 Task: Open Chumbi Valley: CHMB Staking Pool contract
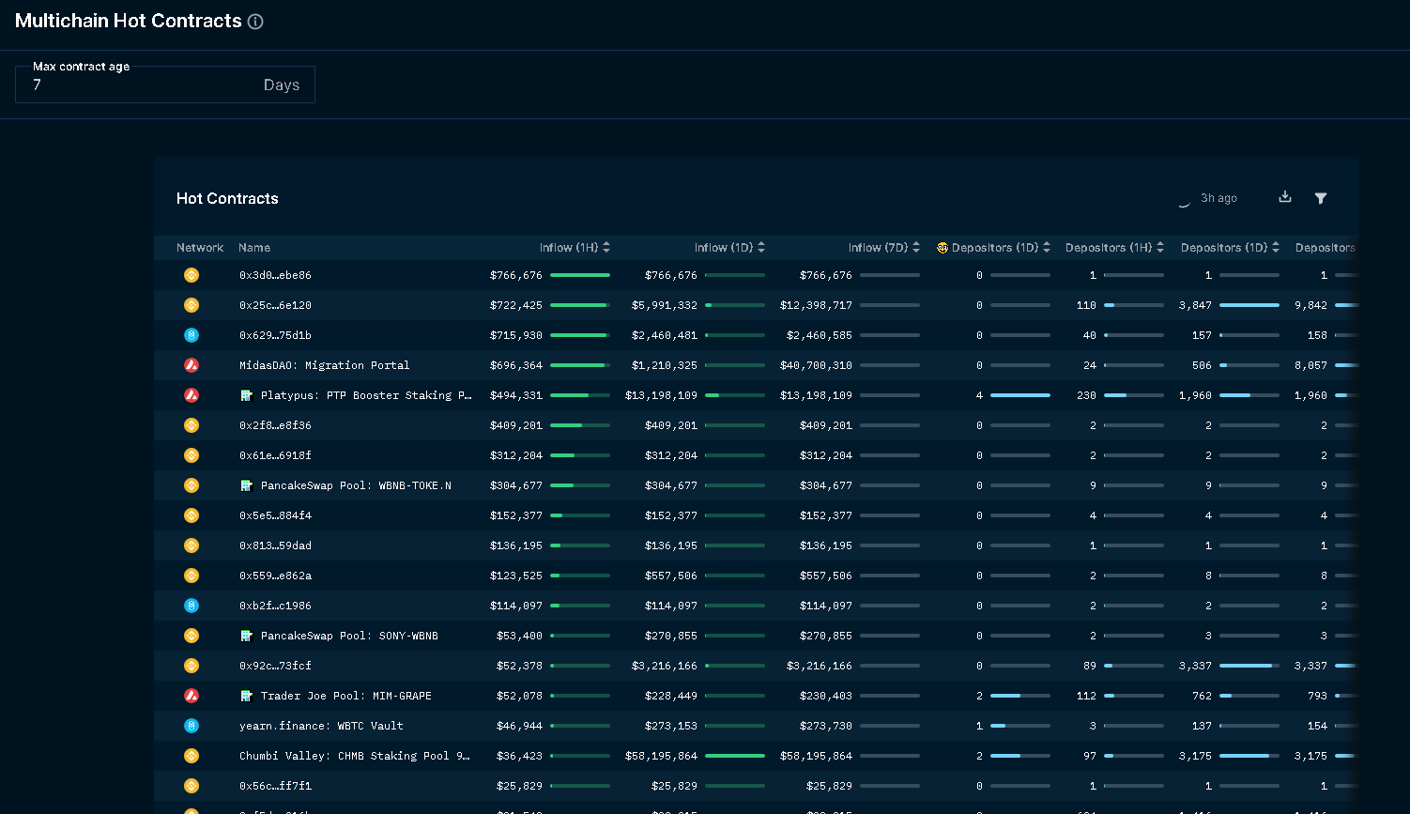(x=355, y=756)
